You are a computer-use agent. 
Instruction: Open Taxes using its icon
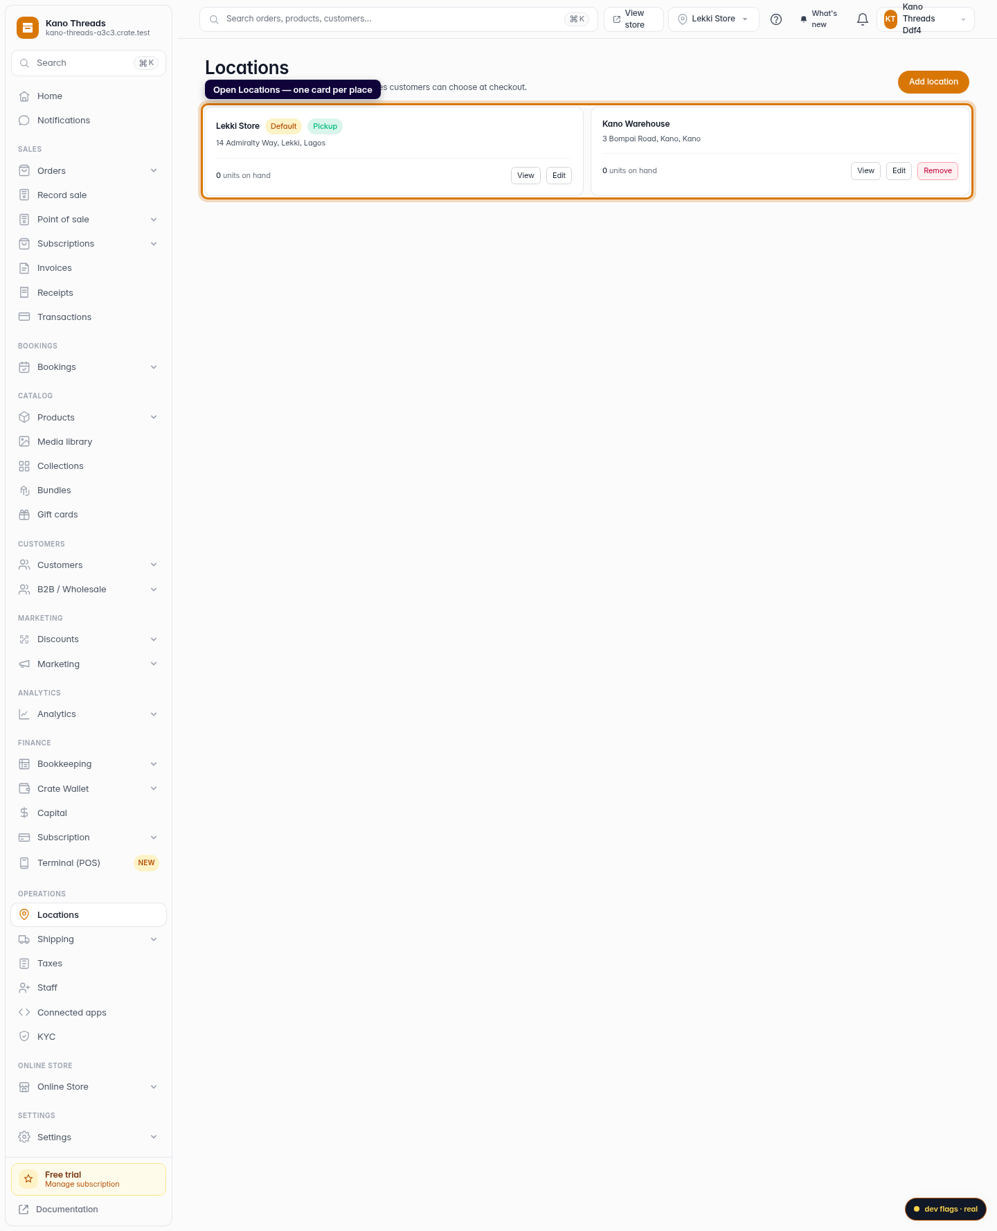24,964
